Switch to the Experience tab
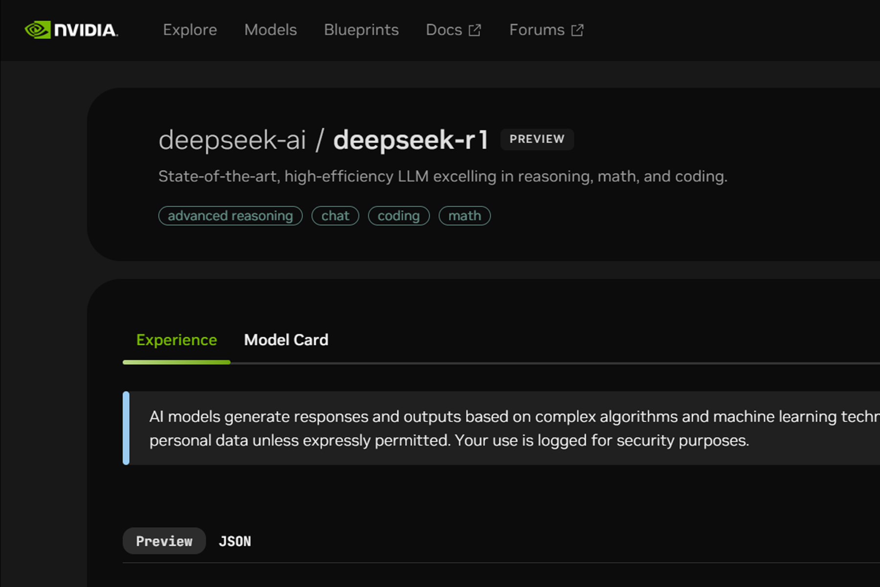Viewport: 880px width, 587px height. tap(176, 340)
